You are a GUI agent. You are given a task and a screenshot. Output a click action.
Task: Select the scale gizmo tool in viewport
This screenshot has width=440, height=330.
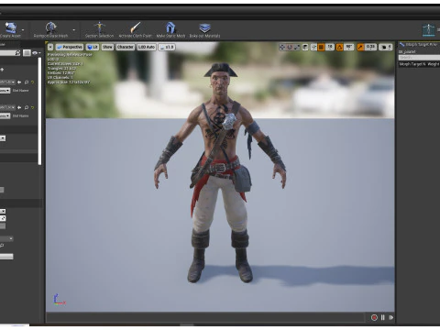(x=297, y=47)
